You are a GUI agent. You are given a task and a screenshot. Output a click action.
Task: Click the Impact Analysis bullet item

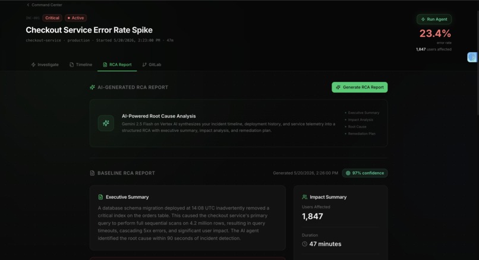tap(359, 120)
